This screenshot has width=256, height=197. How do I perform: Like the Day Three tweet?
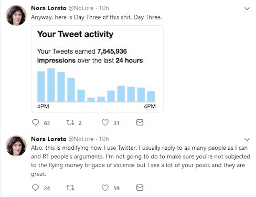tap(105, 122)
